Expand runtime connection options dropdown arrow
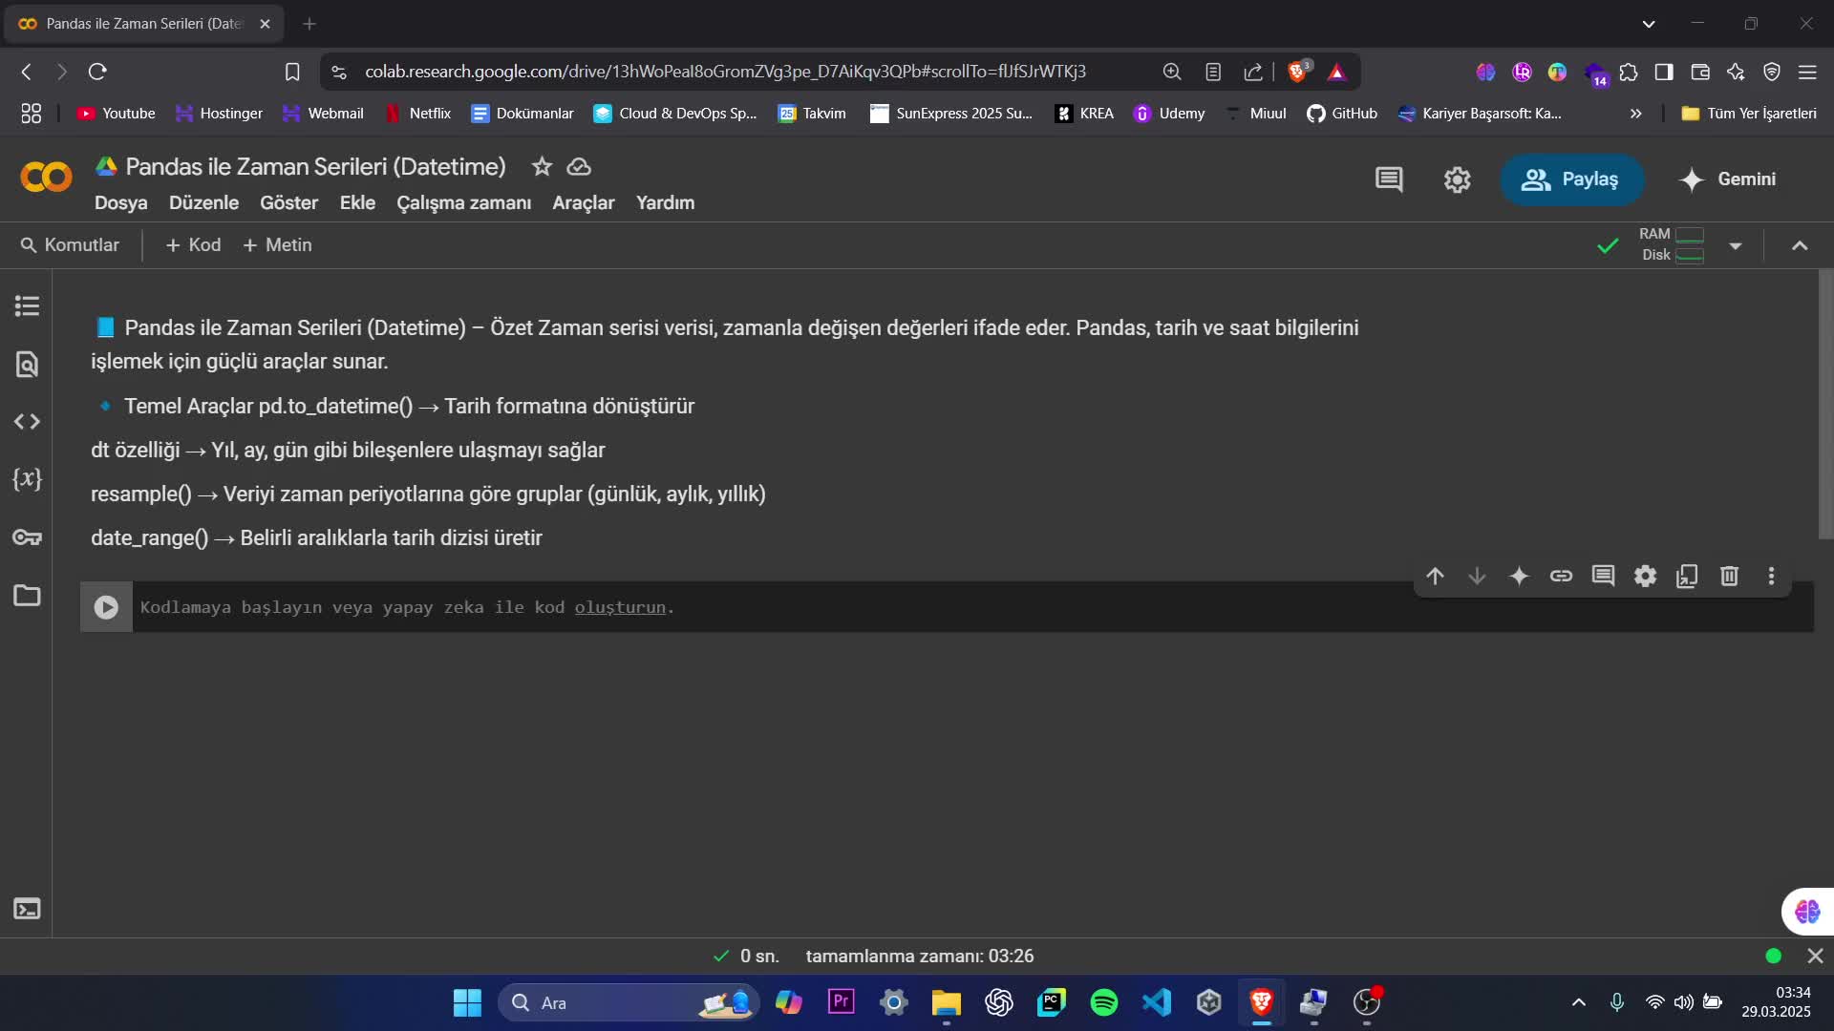 1735,245
